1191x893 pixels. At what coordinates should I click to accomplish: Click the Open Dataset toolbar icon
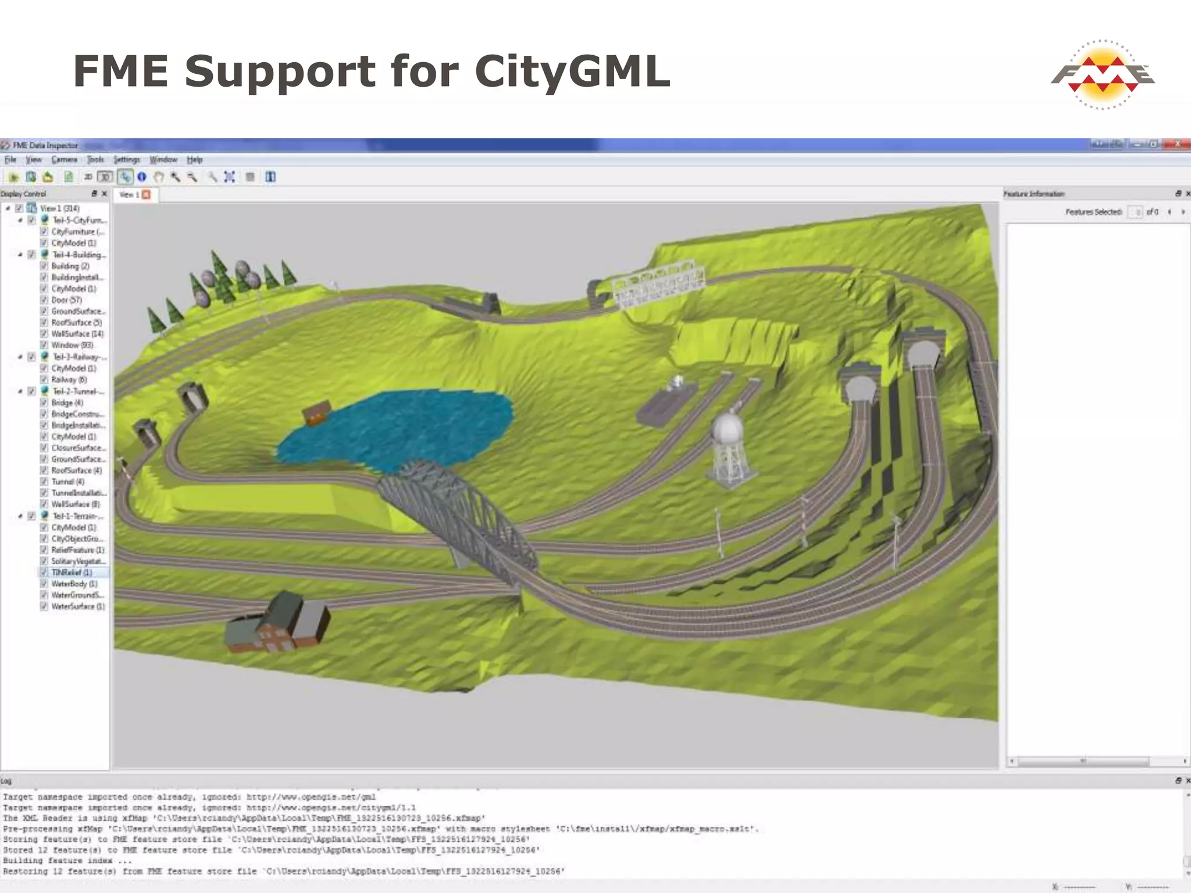pyautogui.click(x=13, y=177)
